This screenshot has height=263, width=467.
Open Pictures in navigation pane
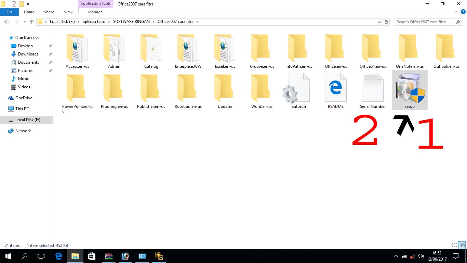pos(25,71)
